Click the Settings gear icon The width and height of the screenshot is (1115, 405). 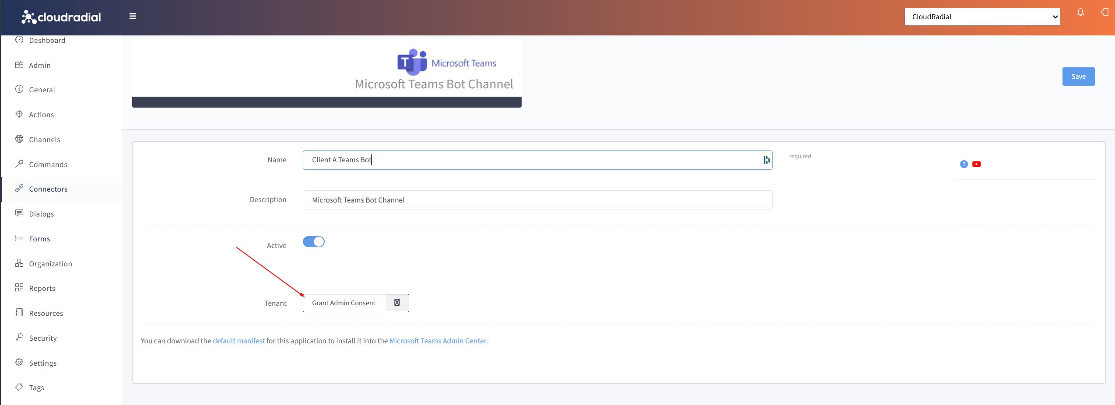point(19,363)
